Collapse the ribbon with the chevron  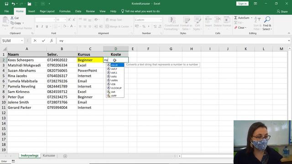[289, 33]
